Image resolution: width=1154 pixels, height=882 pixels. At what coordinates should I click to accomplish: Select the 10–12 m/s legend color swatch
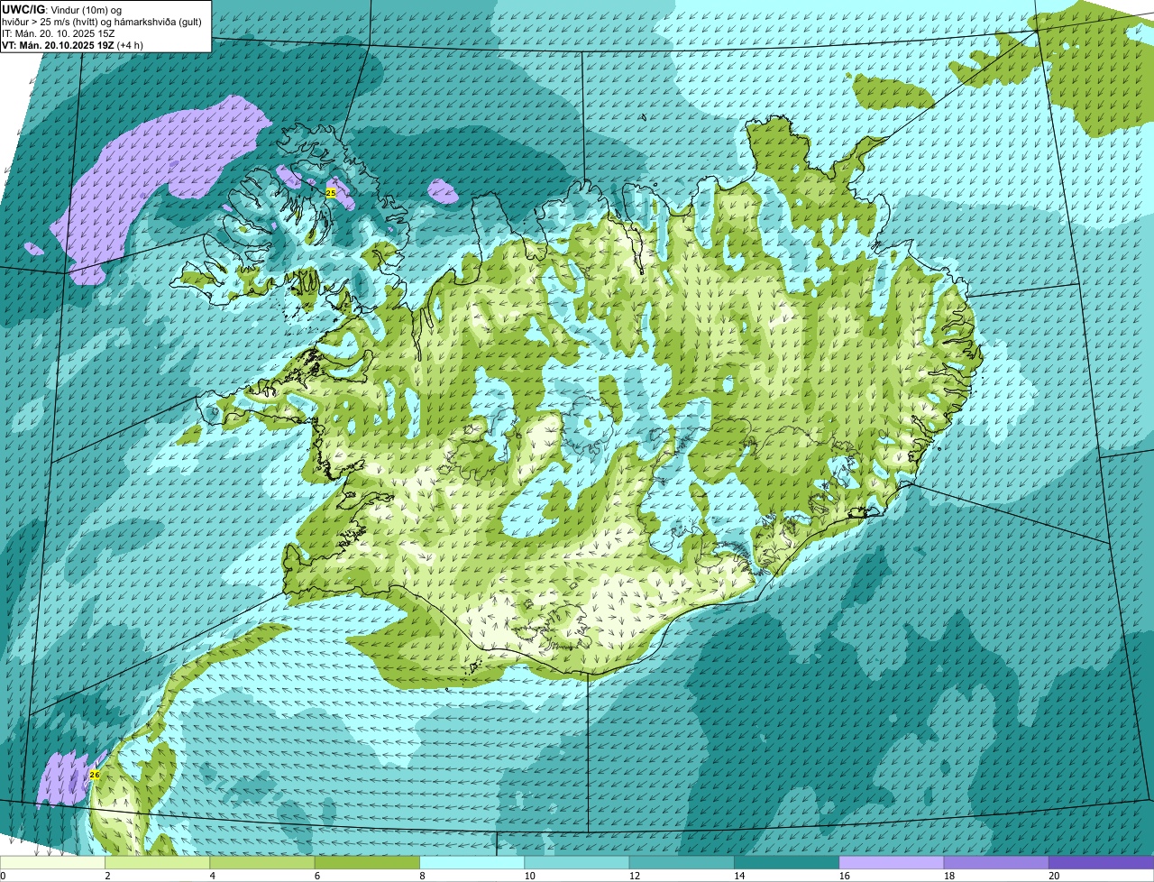[577, 862]
